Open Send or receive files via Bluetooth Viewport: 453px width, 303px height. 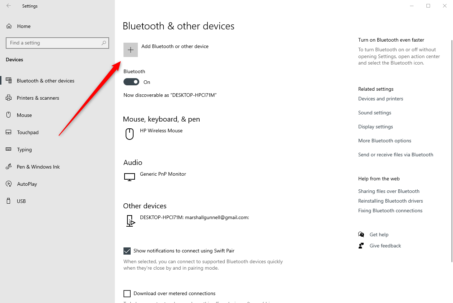396,154
